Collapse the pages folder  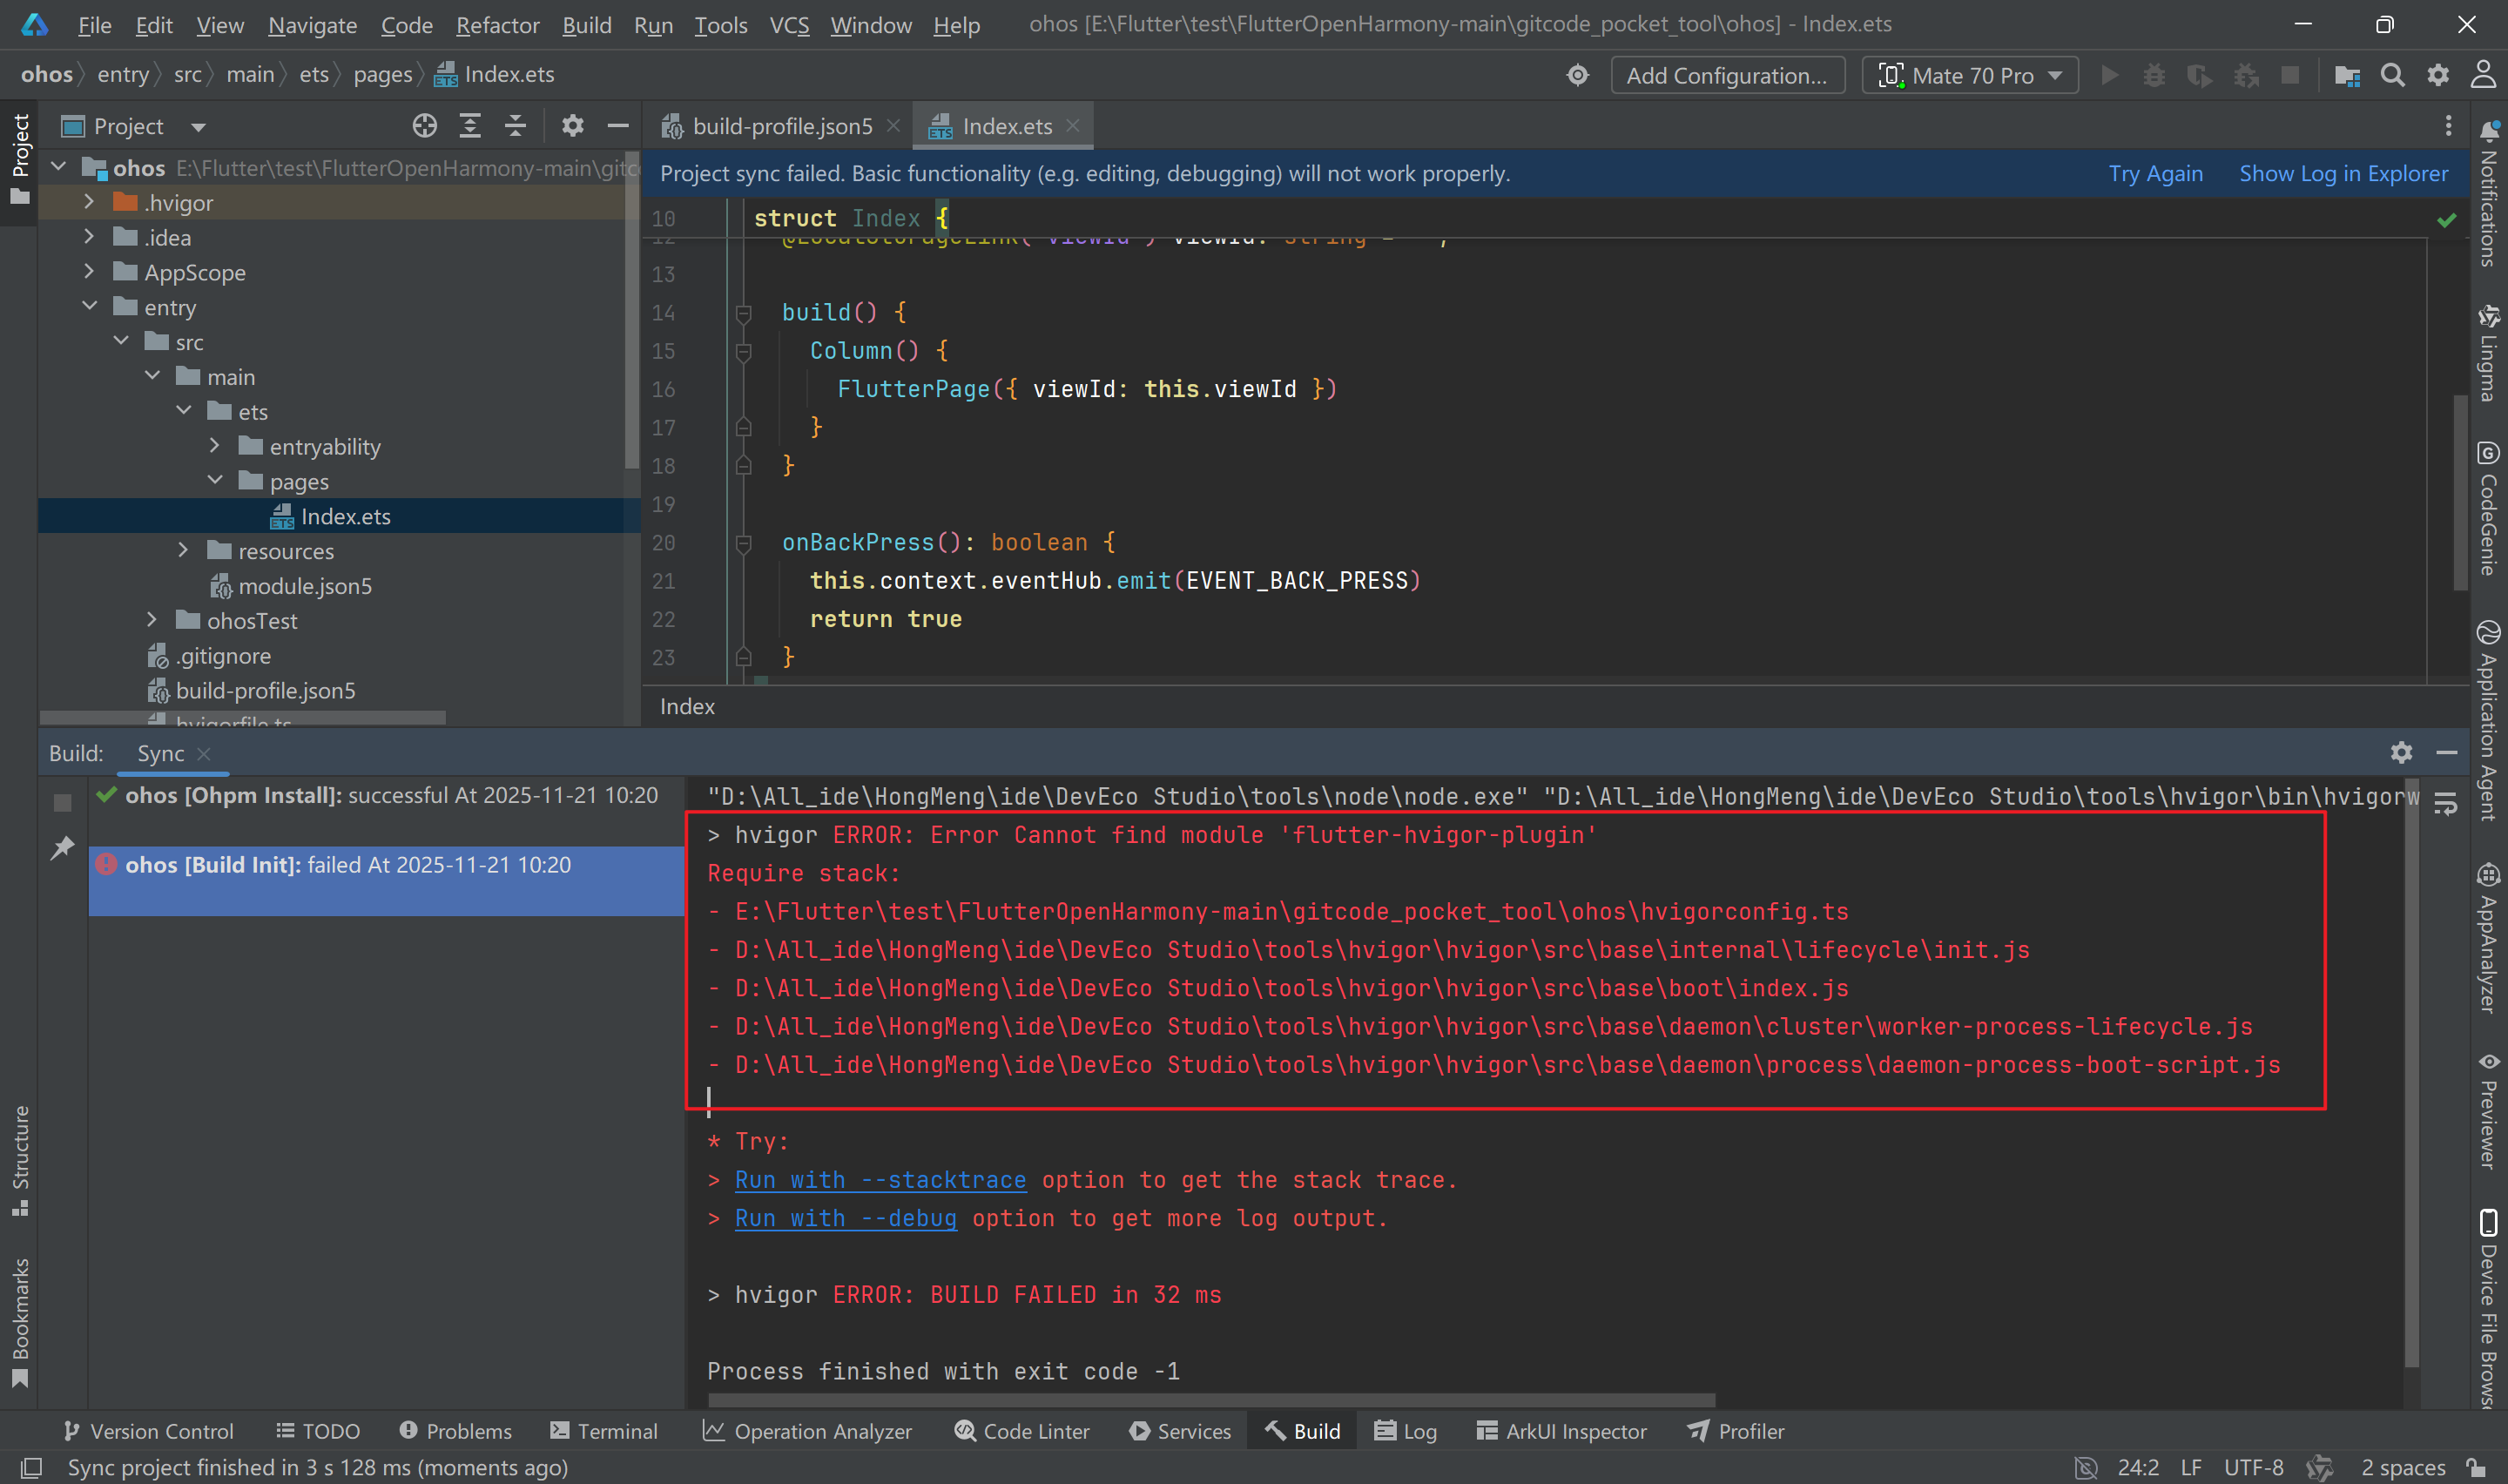coord(215,481)
